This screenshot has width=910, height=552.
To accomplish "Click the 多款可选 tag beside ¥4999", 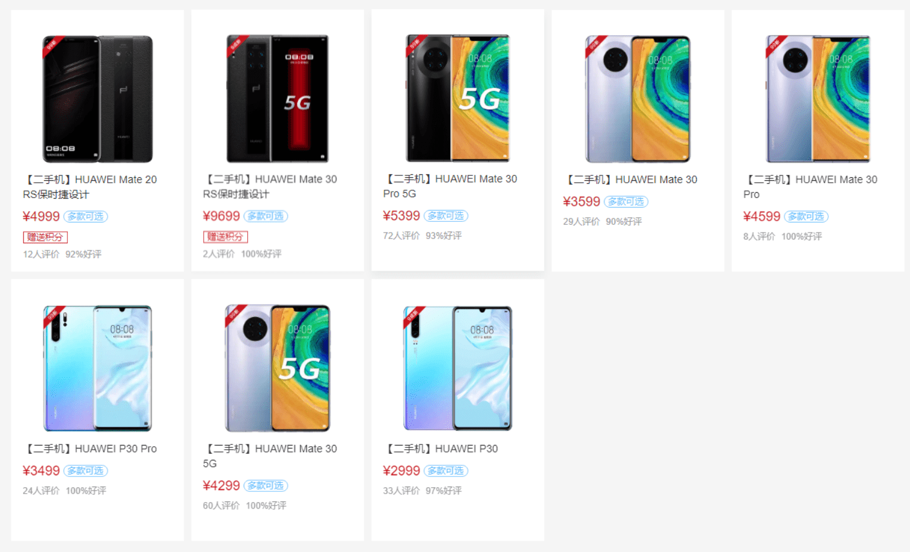I will tap(86, 217).
